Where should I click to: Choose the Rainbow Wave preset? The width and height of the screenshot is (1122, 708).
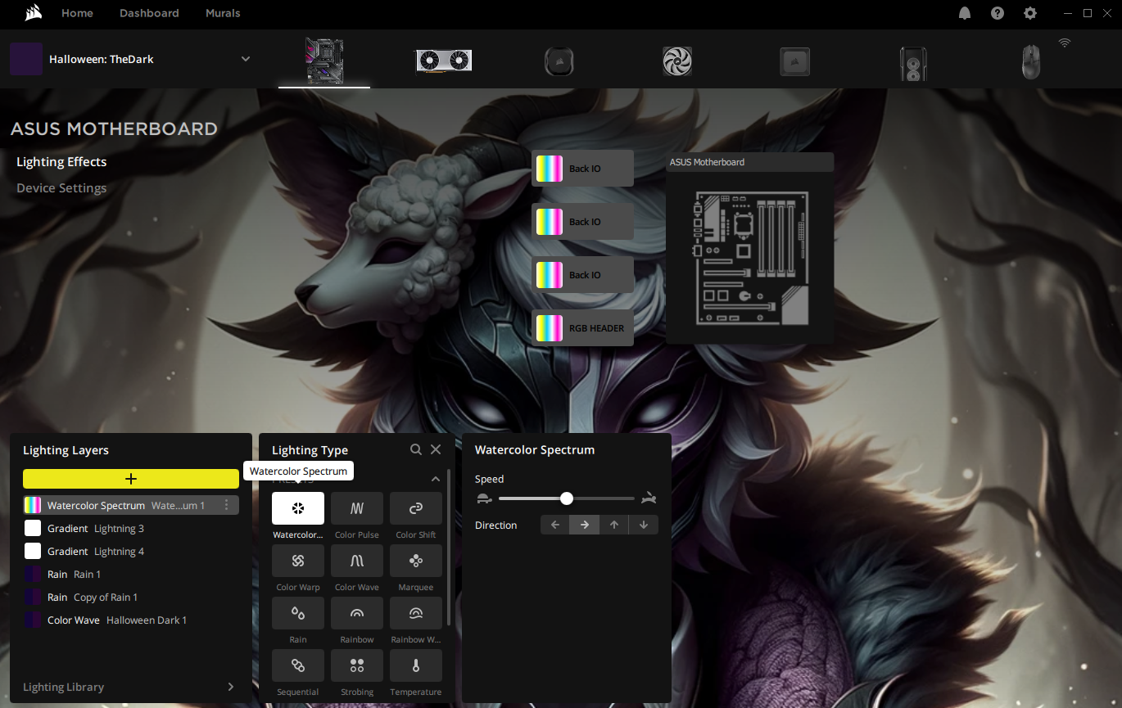[x=416, y=613]
